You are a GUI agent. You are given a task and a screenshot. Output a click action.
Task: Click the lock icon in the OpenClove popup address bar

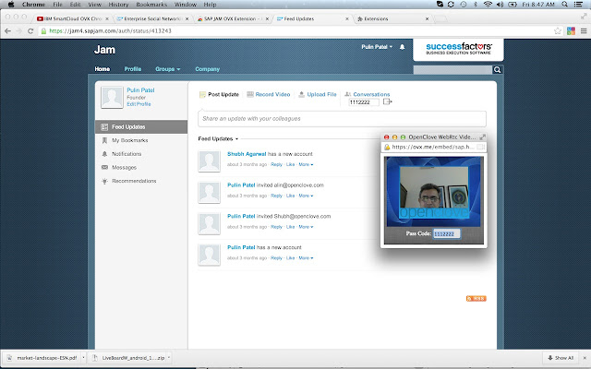tap(387, 148)
